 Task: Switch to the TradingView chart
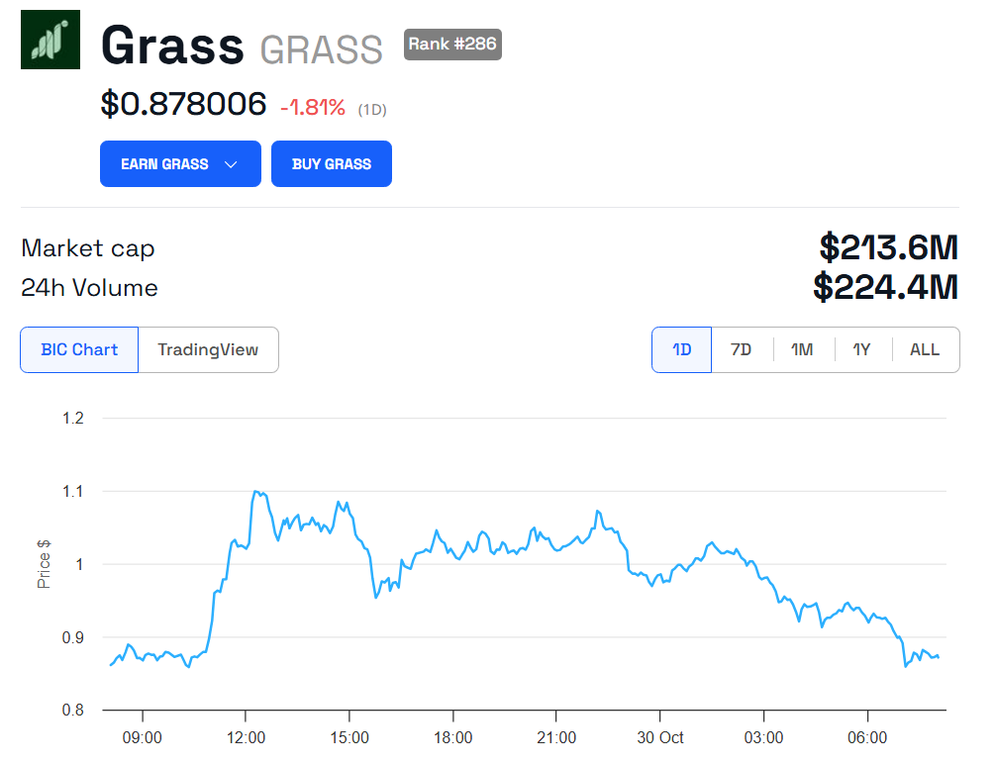tap(208, 349)
